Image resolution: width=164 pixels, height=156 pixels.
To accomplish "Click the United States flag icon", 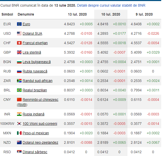I will pyautogui.click(x=19, y=33).
